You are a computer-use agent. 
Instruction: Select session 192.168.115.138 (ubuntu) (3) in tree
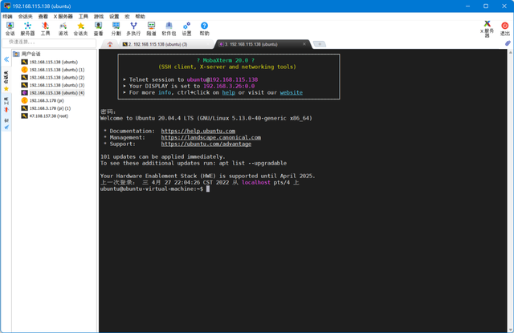coord(53,85)
